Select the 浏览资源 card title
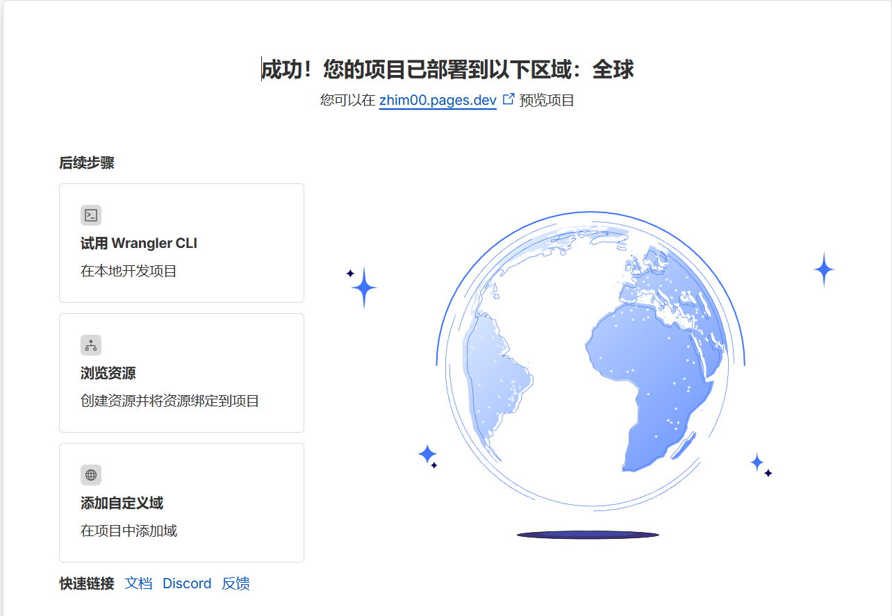The height and width of the screenshot is (616, 892). 108,373
